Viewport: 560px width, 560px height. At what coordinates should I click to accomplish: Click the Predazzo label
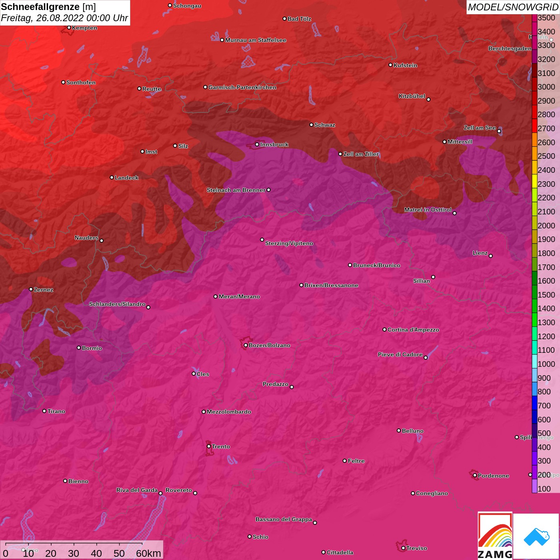(x=276, y=384)
